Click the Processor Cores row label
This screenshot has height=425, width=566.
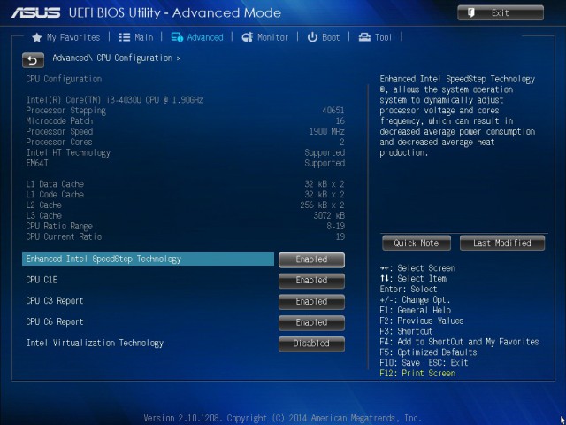[59, 142]
